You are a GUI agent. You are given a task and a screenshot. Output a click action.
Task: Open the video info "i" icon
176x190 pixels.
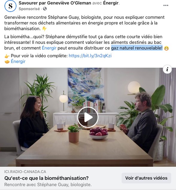point(167,69)
